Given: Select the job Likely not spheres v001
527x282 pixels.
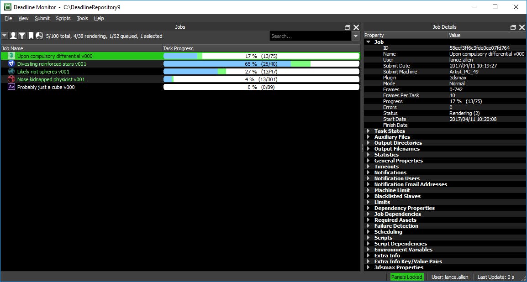Looking at the screenshot, I should (43, 72).
